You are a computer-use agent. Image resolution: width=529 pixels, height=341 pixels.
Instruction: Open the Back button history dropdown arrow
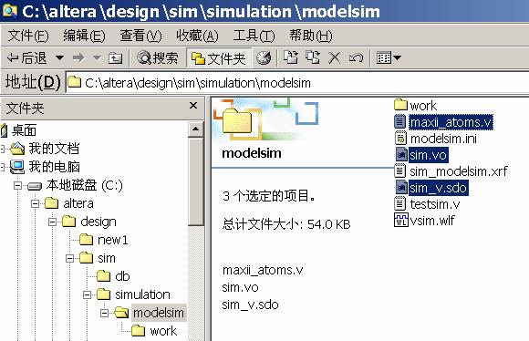click(x=59, y=58)
